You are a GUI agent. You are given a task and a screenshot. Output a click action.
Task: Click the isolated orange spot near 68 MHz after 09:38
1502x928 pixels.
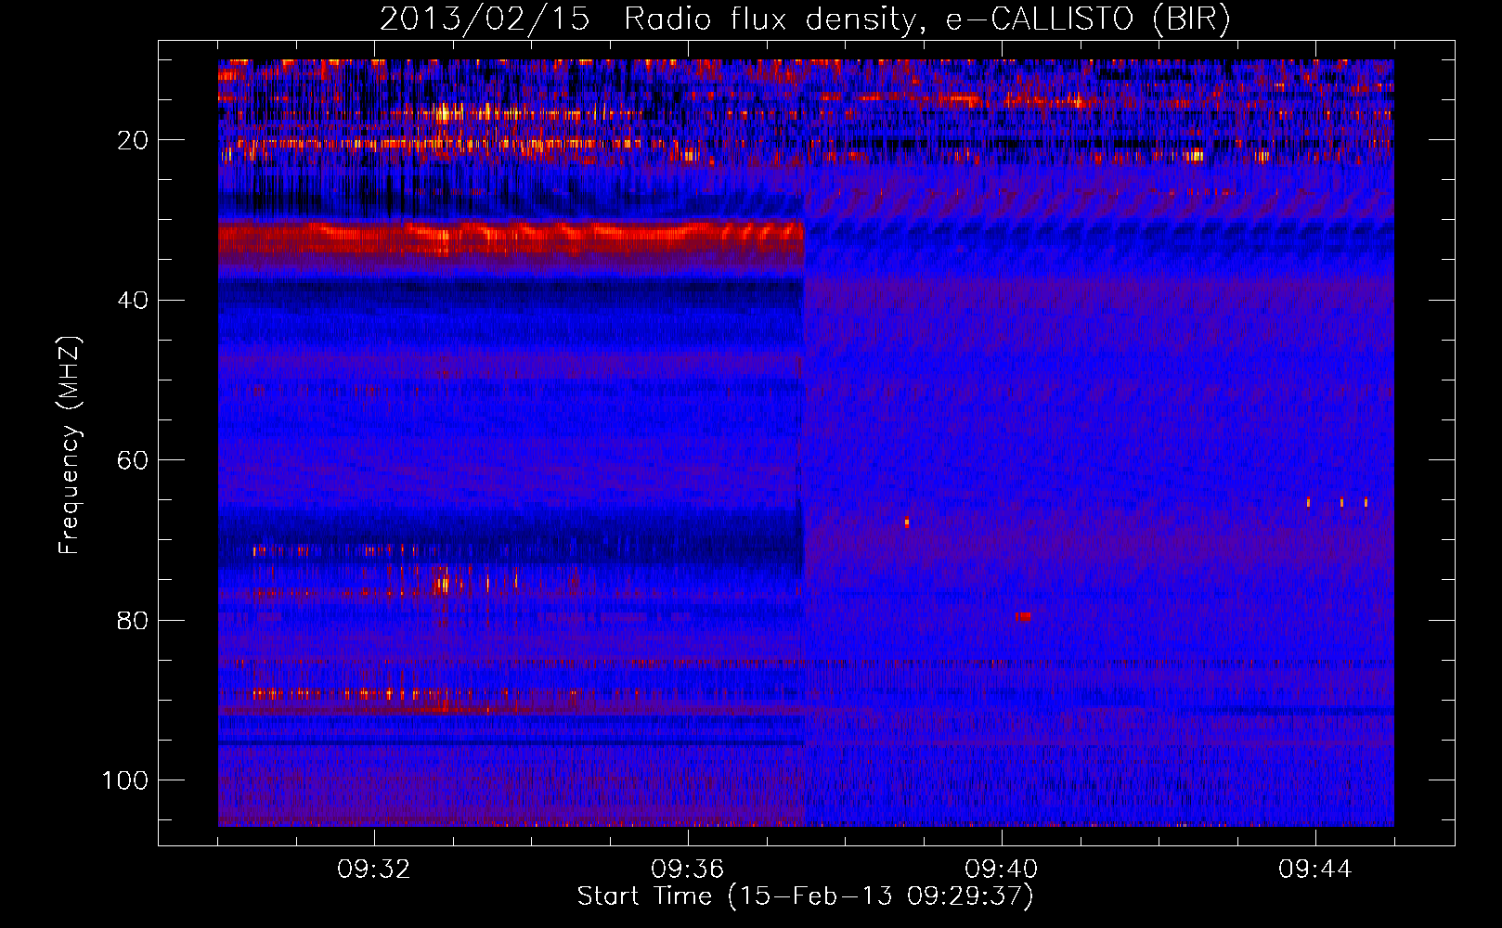point(907,522)
